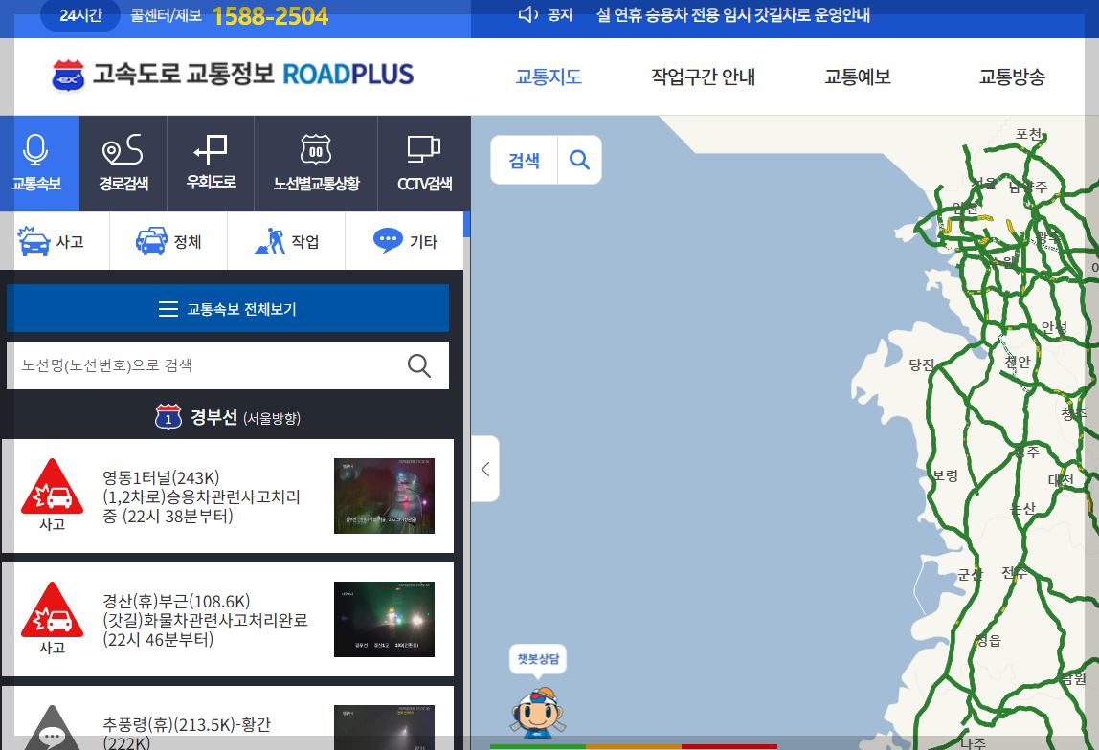The image size is (1099, 750).
Task: Filter by 사고 accident category
Action: point(55,241)
